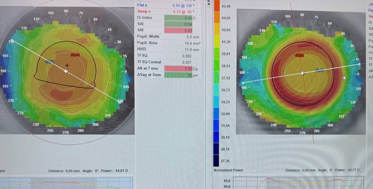Select the meridian endpoint at 330° on left map
This screenshot has height=189, width=373.
pos(119,101)
